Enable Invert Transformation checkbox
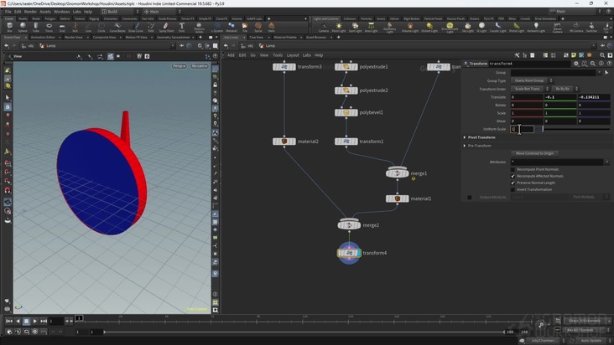Viewport: 614px width, 345px height. tap(513, 189)
